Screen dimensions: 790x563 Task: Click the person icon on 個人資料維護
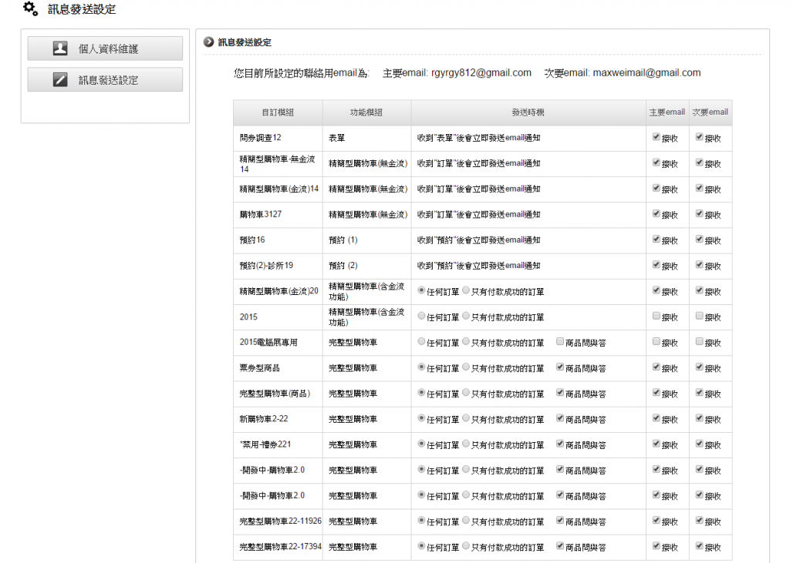60,49
